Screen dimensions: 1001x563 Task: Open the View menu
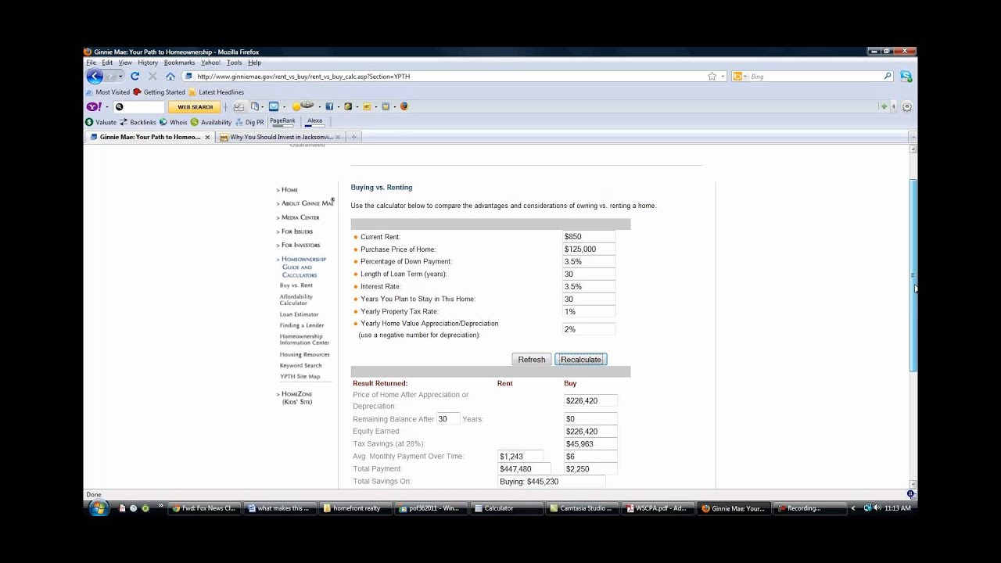(x=125, y=63)
